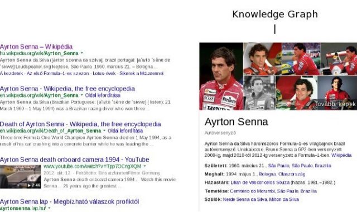Play the YouTube onboard camera video thumbnail

(21, 177)
